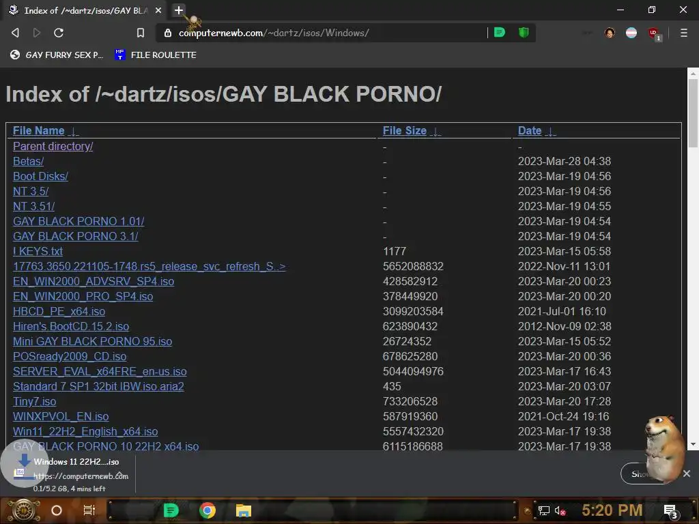Open the first bookmark with globe icon

[57, 55]
